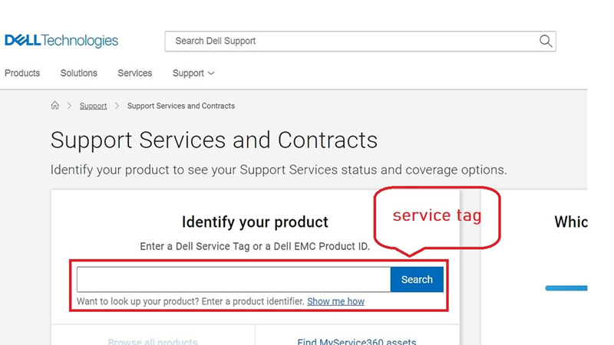Image resolution: width=614 pixels, height=345 pixels.
Task: Click the magnifier icon in top search bar
Action: pos(546,41)
